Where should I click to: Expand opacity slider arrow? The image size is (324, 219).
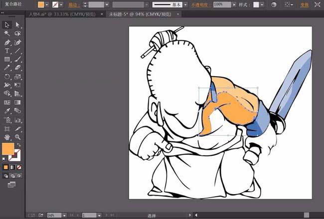[x=234, y=4]
